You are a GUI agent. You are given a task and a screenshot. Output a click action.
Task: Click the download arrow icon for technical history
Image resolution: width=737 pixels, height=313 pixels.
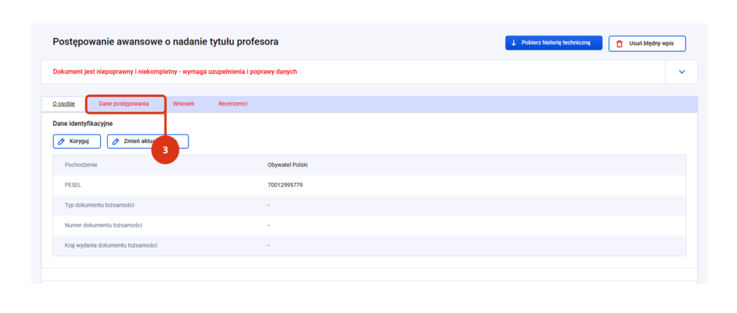(514, 43)
